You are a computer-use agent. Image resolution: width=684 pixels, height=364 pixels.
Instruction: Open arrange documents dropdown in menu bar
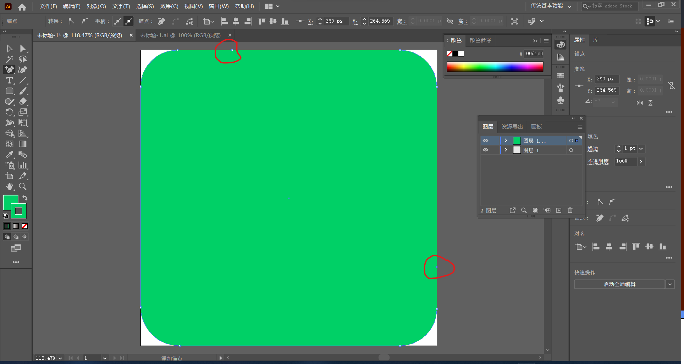point(272,6)
